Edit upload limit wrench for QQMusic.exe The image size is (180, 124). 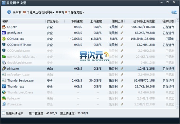click(122, 39)
